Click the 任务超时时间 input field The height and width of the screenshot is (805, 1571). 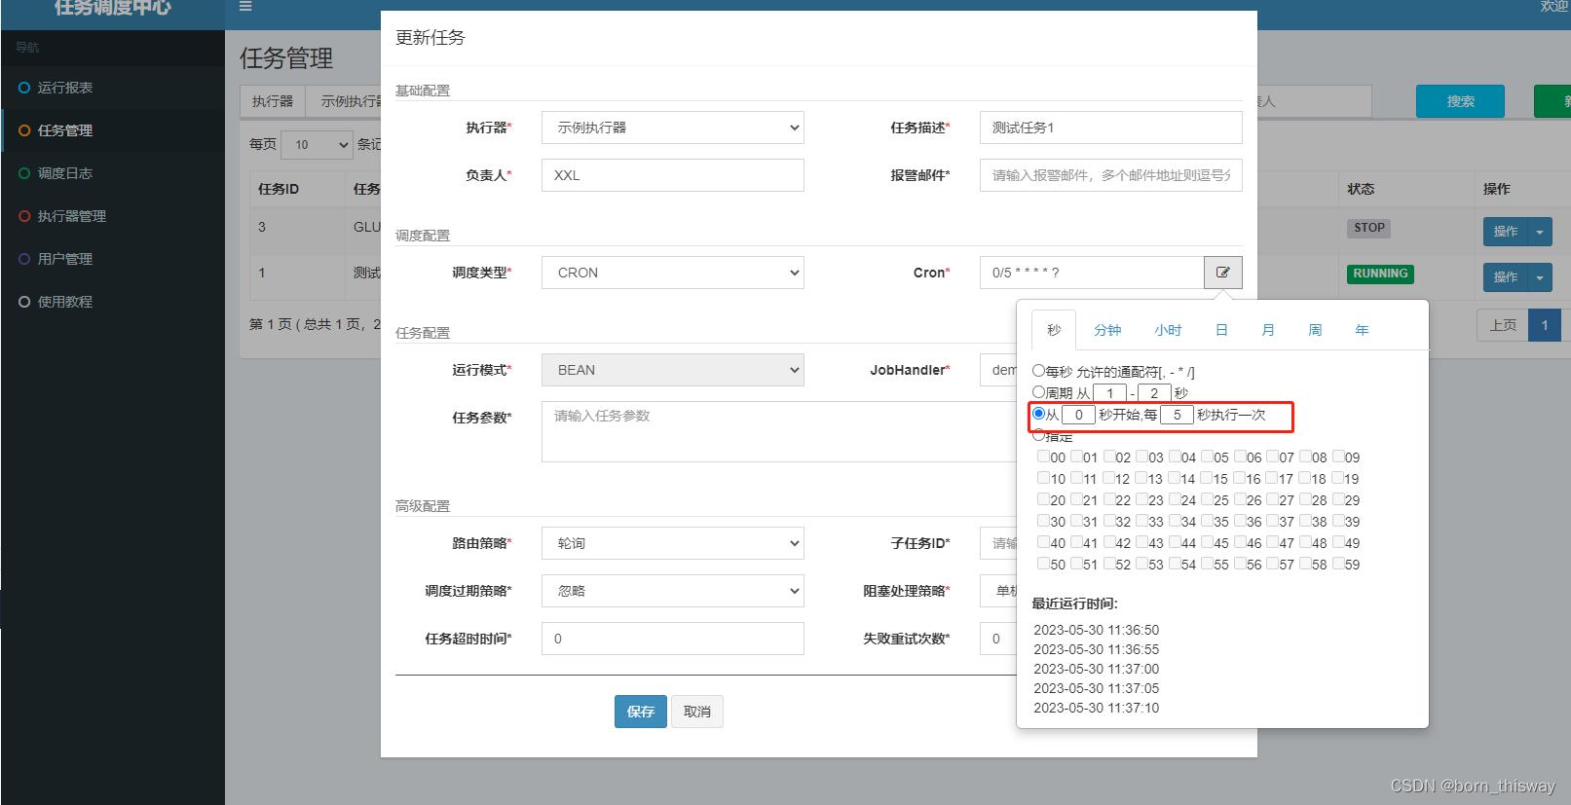[x=673, y=639]
